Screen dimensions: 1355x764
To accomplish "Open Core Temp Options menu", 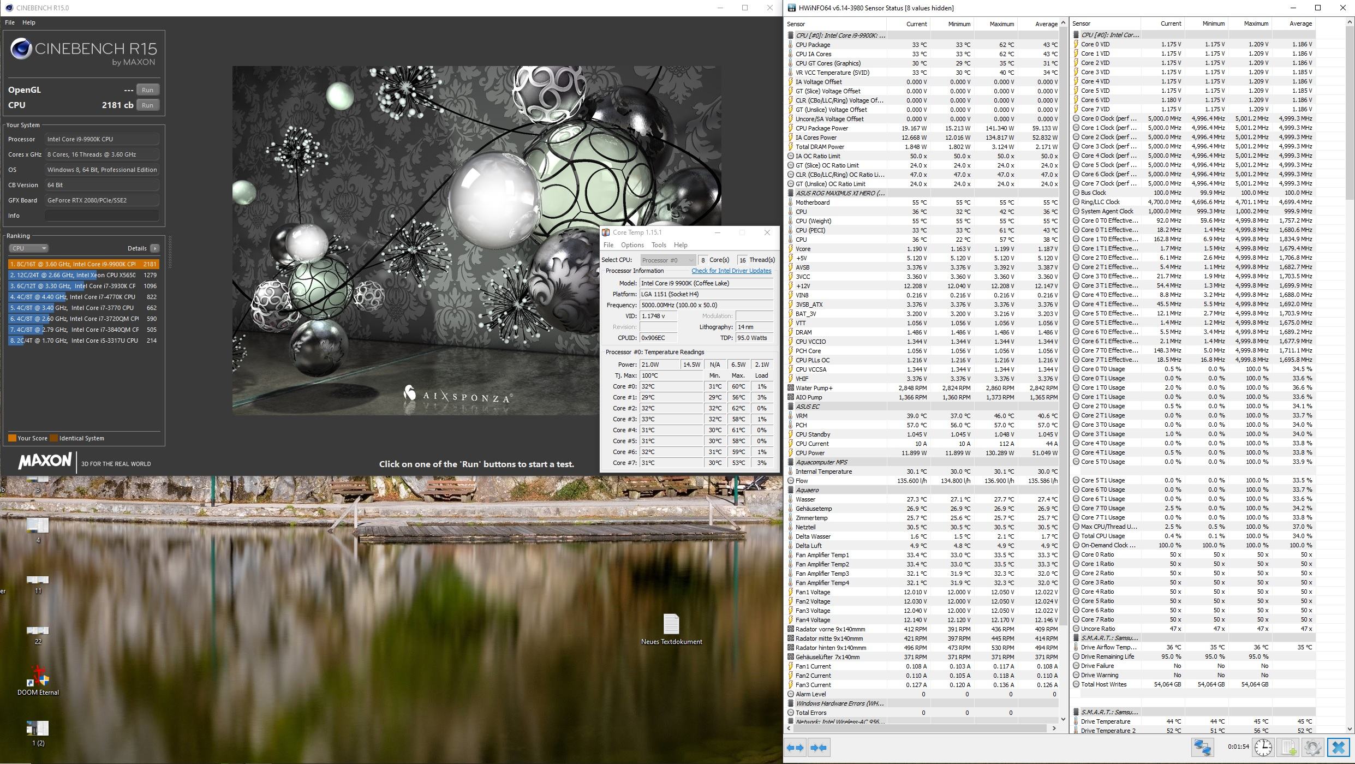I will (x=632, y=245).
